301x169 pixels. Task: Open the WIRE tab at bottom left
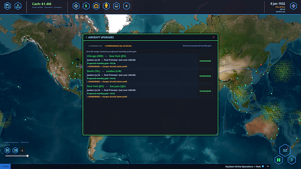[5, 167]
